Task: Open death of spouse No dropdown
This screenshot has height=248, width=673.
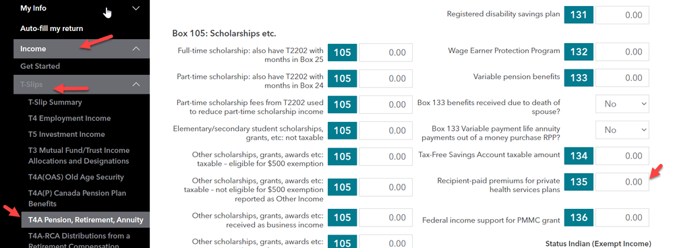Action: (622, 104)
